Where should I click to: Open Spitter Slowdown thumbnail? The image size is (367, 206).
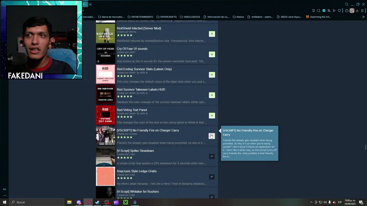pos(106,156)
